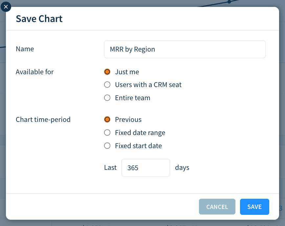The width and height of the screenshot is (285, 226).
Task: Click the "365" days input box
Action: coord(145,168)
